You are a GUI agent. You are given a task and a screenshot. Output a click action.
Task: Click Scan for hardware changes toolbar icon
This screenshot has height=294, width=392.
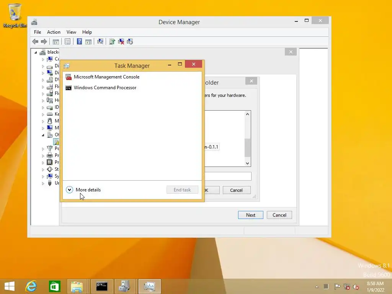(x=100, y=41)
